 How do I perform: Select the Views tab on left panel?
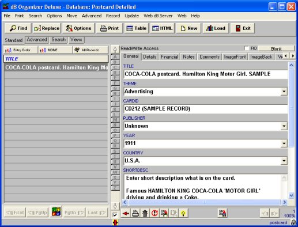coord(76,40)
